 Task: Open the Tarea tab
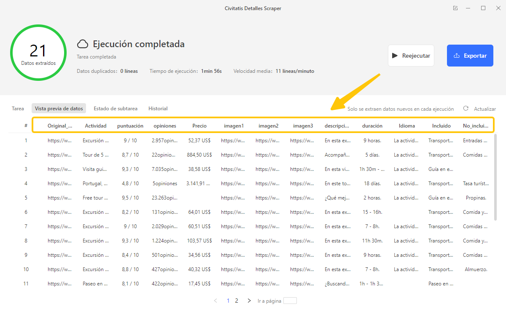pos(18,109)
